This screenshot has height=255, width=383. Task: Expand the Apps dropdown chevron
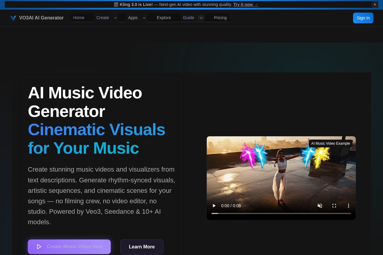point(144,18)
